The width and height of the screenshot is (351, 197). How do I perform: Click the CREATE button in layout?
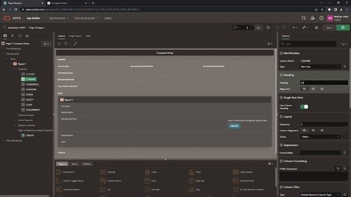(234, 126)
